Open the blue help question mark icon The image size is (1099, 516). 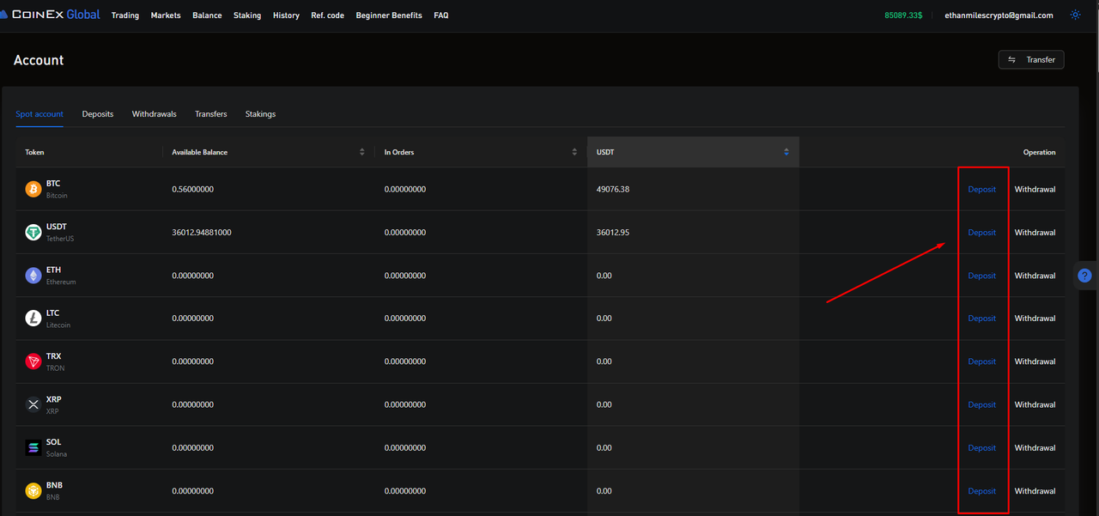[1084, 276]
